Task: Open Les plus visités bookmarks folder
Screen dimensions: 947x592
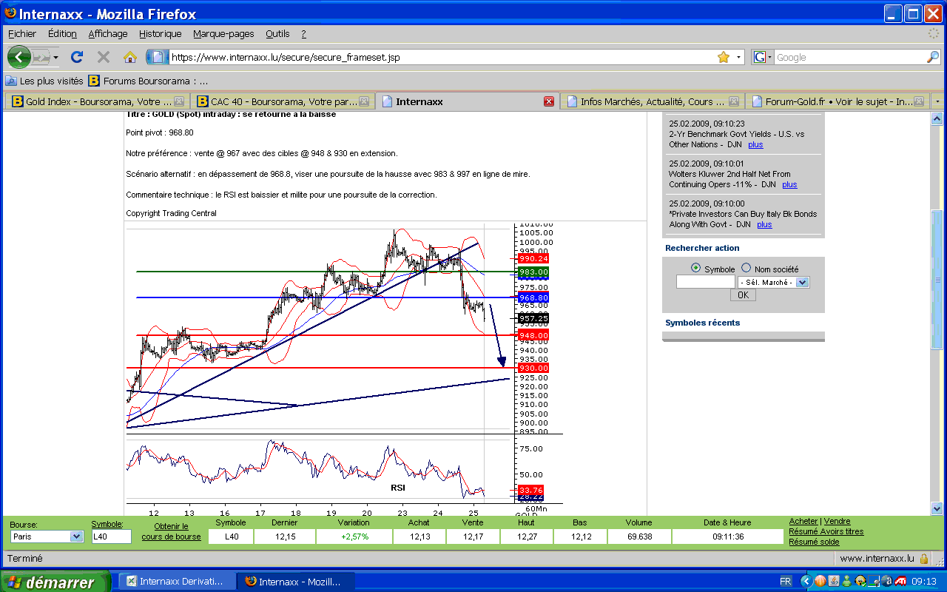Action: pos(44,81)
